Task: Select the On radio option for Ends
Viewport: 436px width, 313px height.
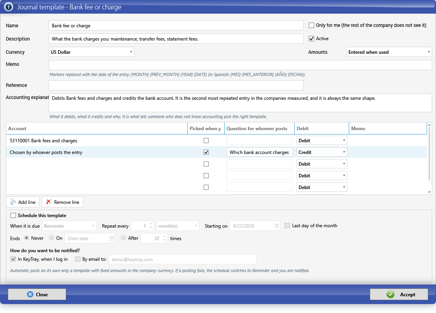Action: (x=51, y=238)
